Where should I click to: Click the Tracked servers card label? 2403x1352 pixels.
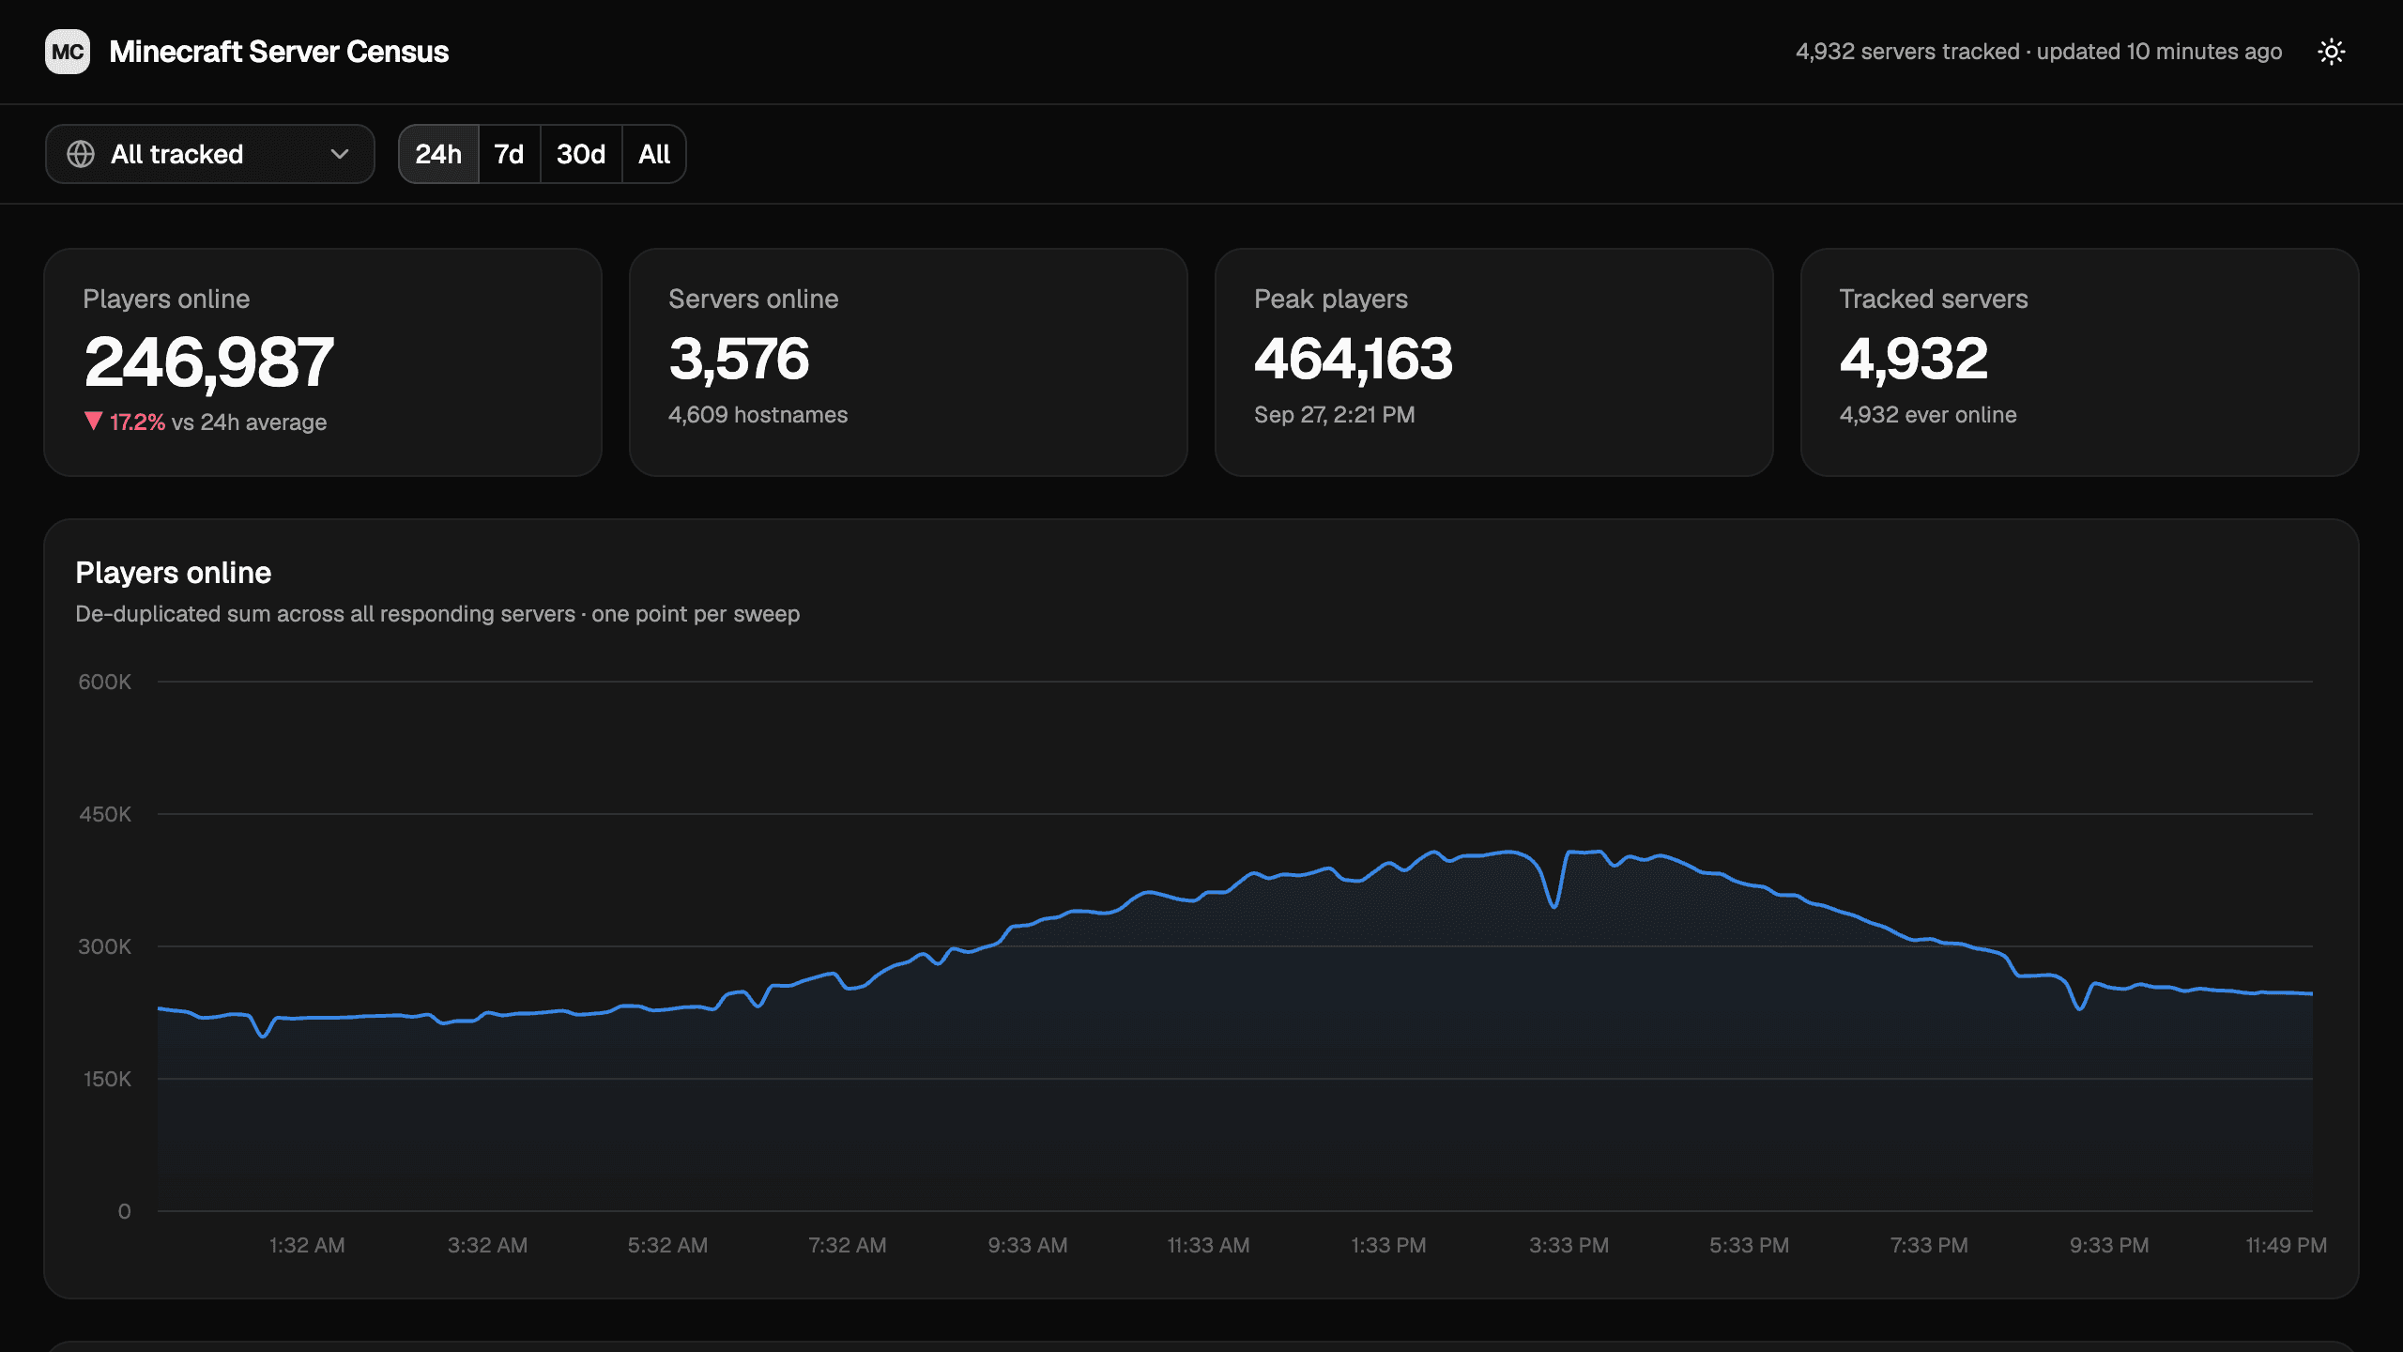point(1934,299)
